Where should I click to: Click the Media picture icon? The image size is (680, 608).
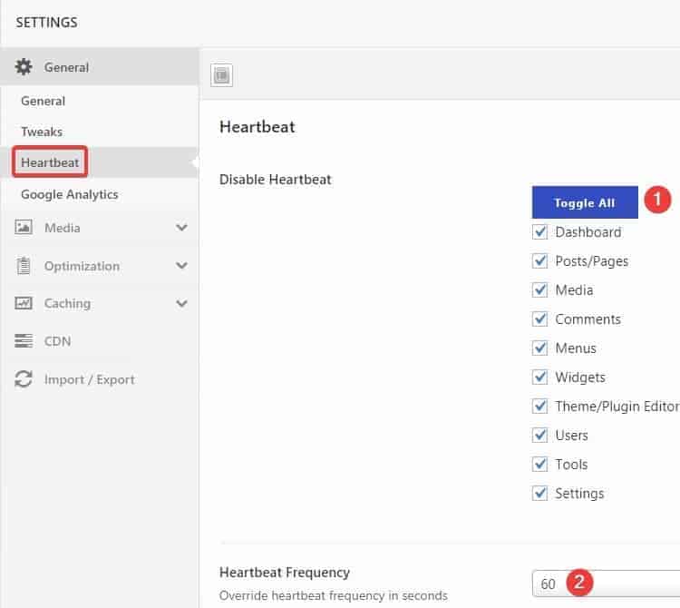[x=24, y=227]
